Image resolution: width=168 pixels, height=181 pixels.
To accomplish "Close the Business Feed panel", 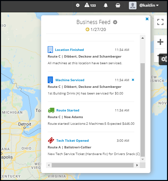I will point(147,19).
